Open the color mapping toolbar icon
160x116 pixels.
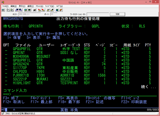[x=29, y=10]
